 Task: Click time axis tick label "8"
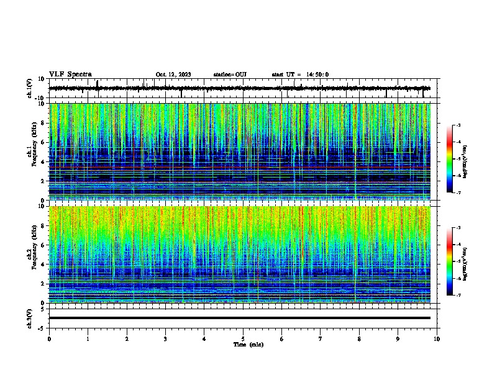click(359, 339)
